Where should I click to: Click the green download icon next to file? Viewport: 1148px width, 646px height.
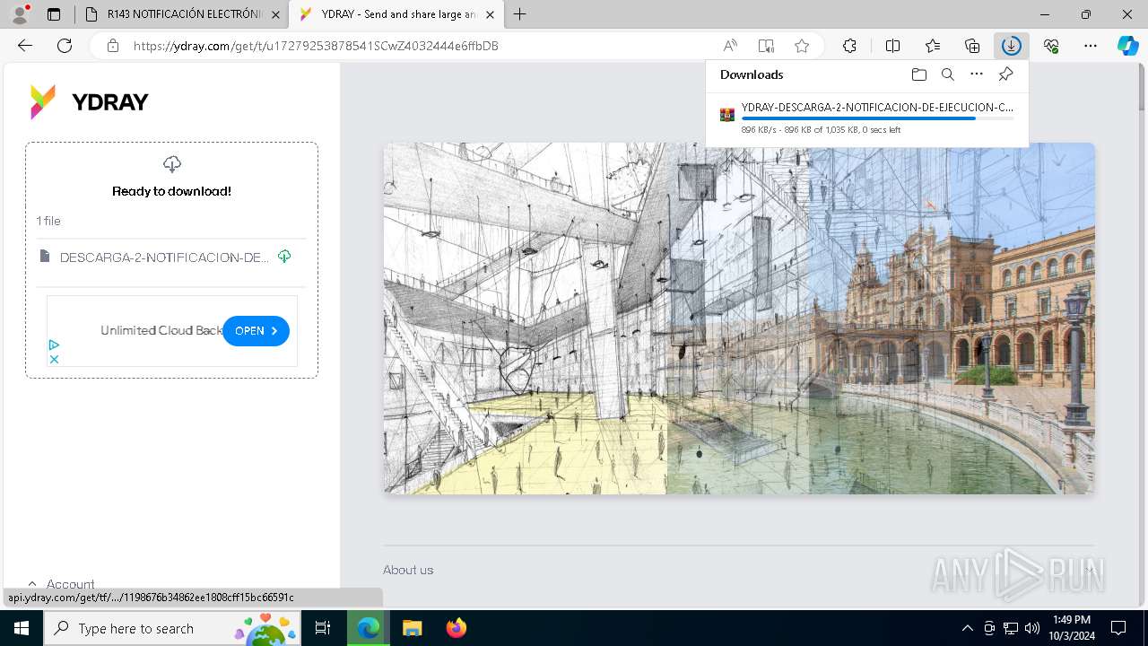point(284,257)
